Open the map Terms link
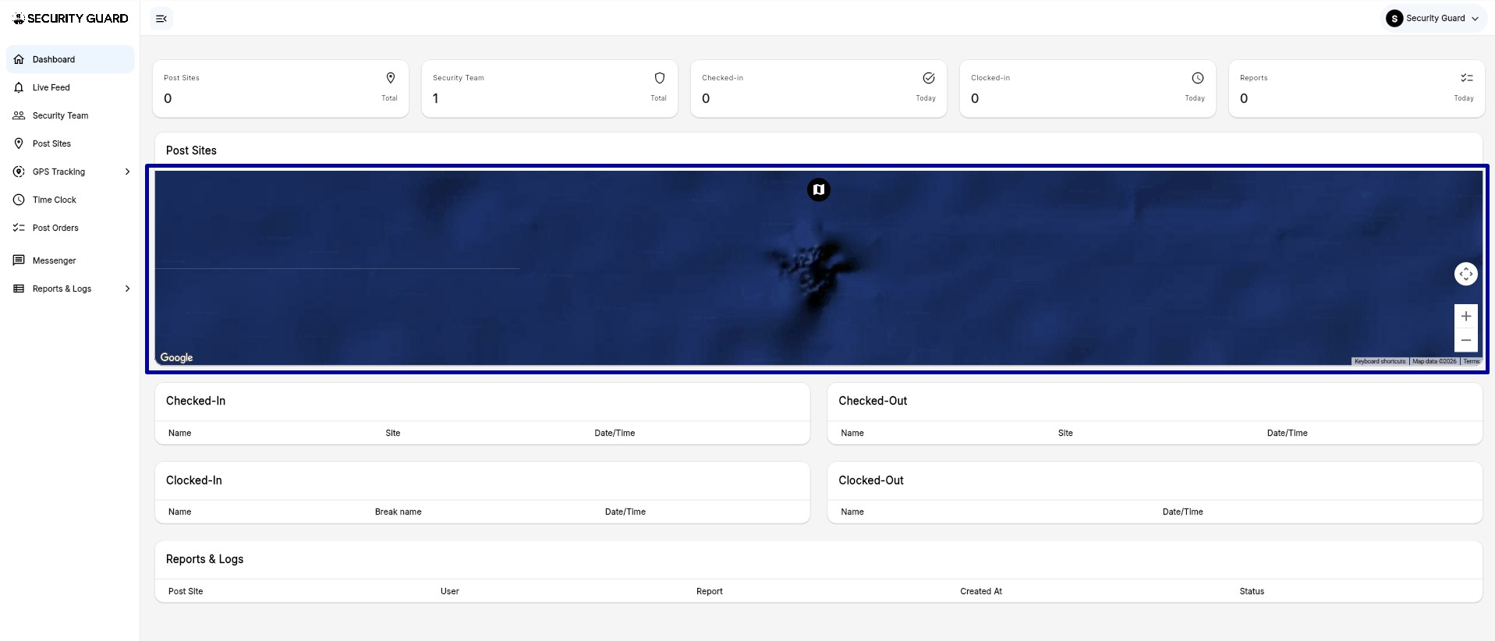1495x641 pixels. coord(1472,362)
